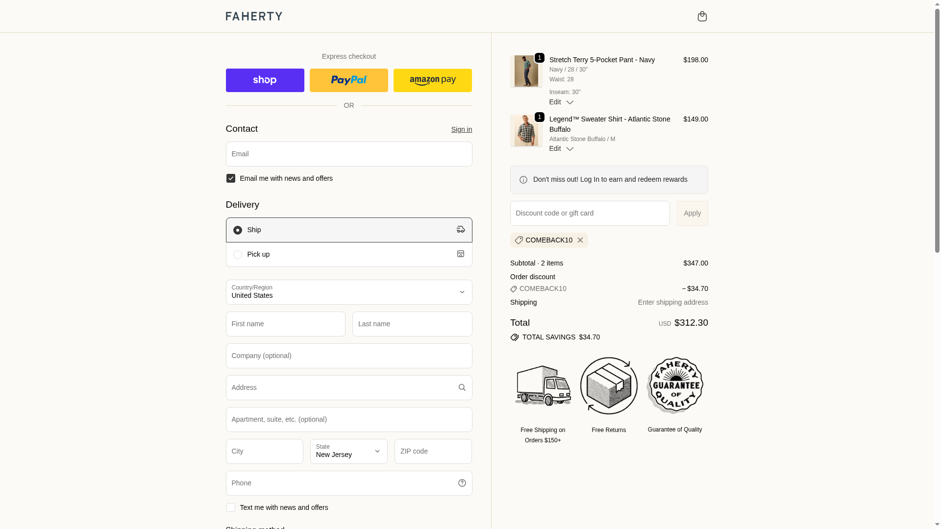This screenshot has height=529, width=941.
Task: Select the Ship delivery option
Action: pos(238,230)
